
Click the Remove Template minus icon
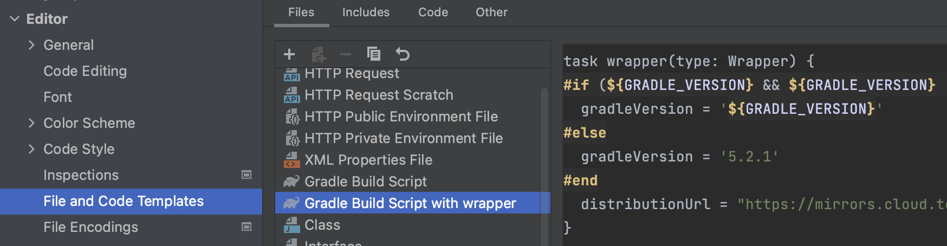click(x=346, y=54)
